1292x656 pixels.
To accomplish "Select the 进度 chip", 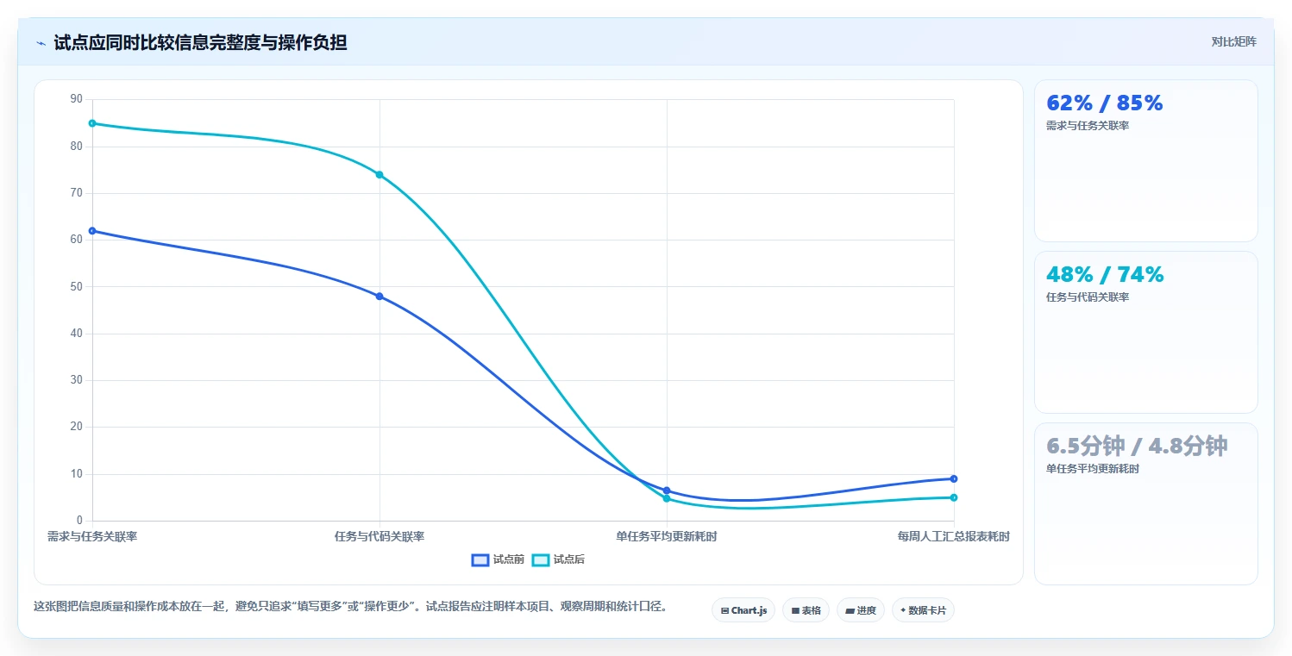I will (860, 610).
